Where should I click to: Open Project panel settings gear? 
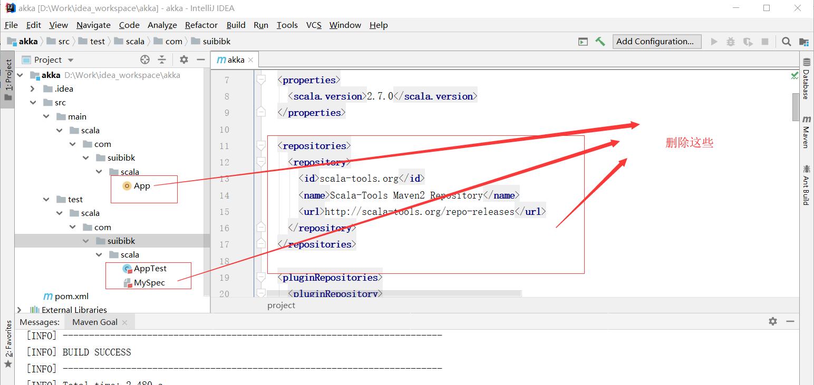click(183, 60)
